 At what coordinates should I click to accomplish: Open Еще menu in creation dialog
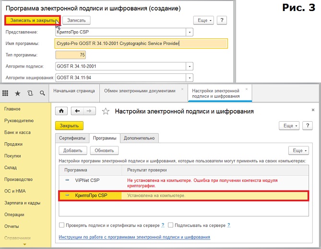tap(203, 20)
